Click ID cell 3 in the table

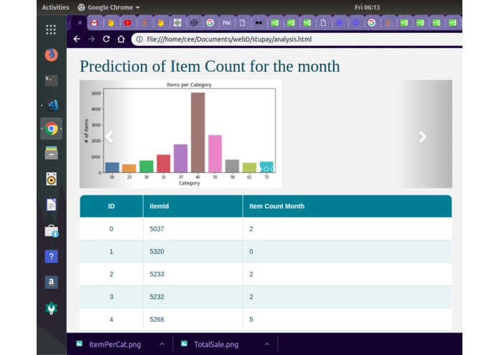tap(111, 297)
